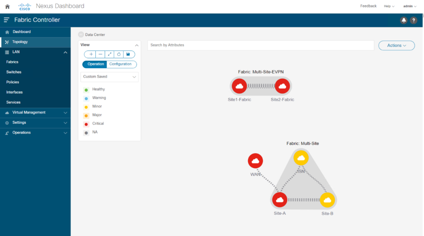
Task: Click the link between Site1-Fabric and Site2-Fabric
Action: (x=261, y=86)
